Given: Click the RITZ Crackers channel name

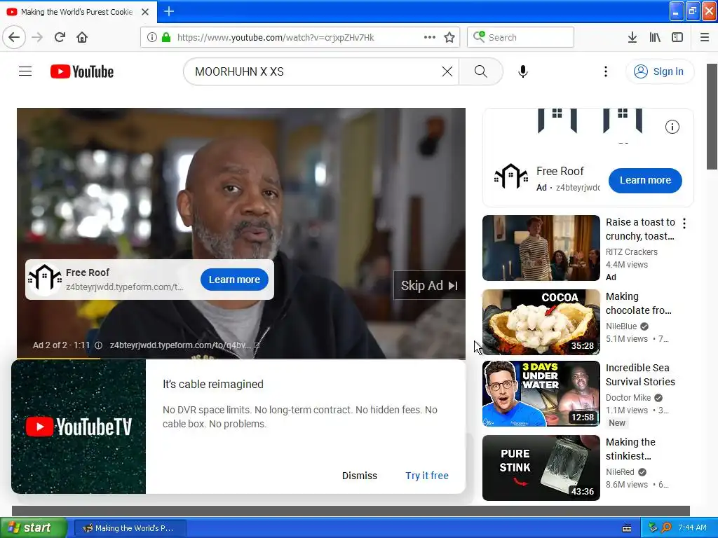Looking at the screenshot, I should pyautogui.click(x=632, y=252).
